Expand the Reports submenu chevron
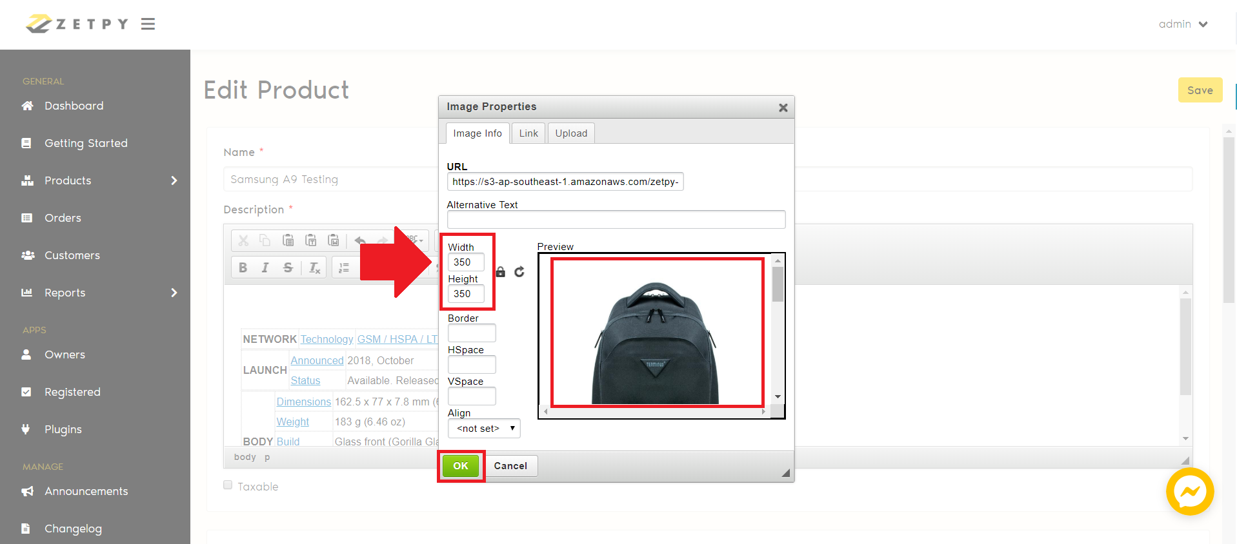This screenshot has height=544, width=1237. pyautogui.click(x=174, y=293)
